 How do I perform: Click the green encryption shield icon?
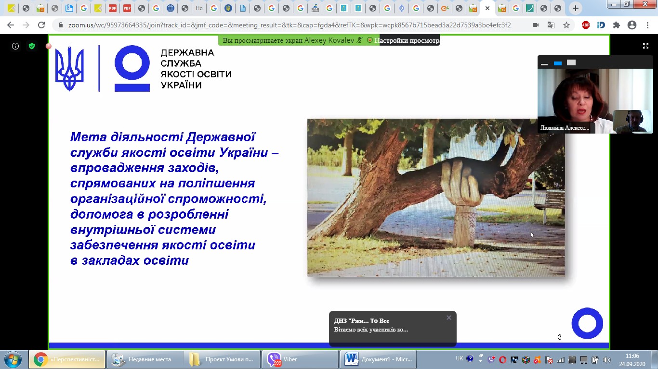32,46
